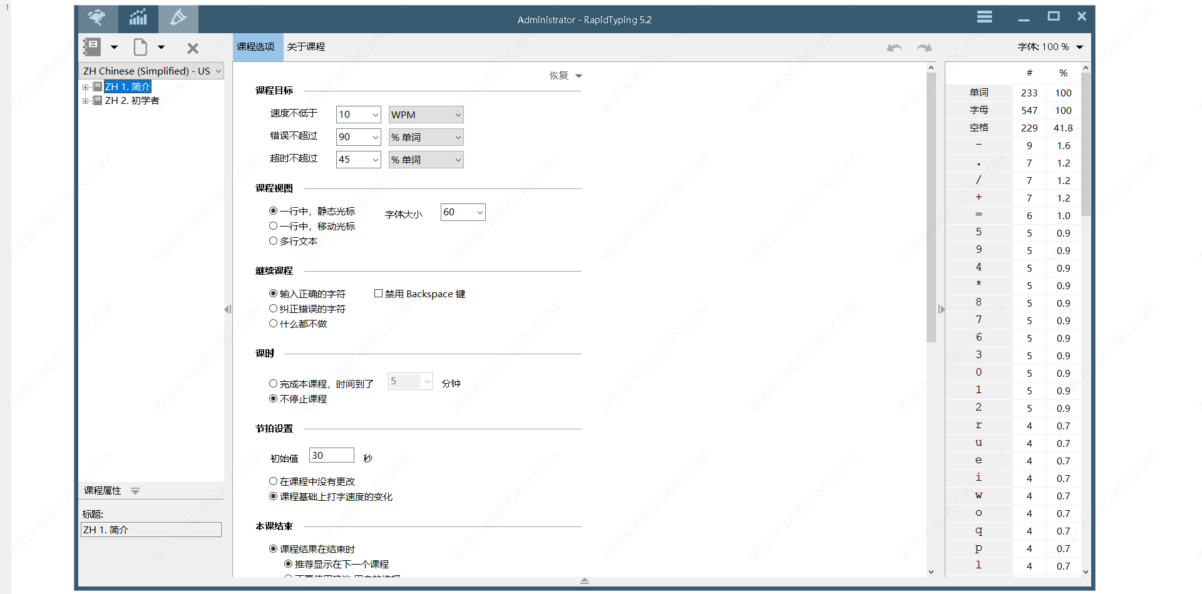
Task: Click the bottom panel expand arrow
Action: click(x=585, y=581)
